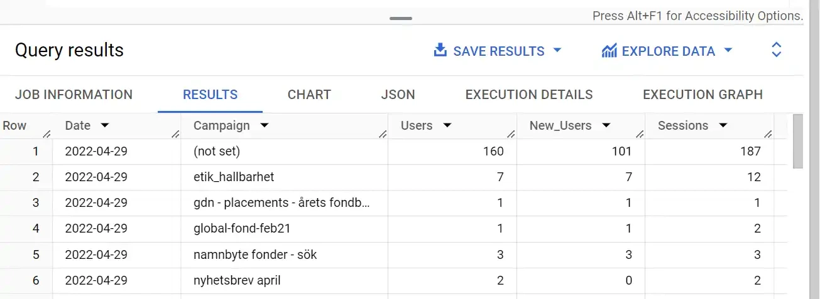
Task: Click row number 3 cell
Action: click(26, 203)
